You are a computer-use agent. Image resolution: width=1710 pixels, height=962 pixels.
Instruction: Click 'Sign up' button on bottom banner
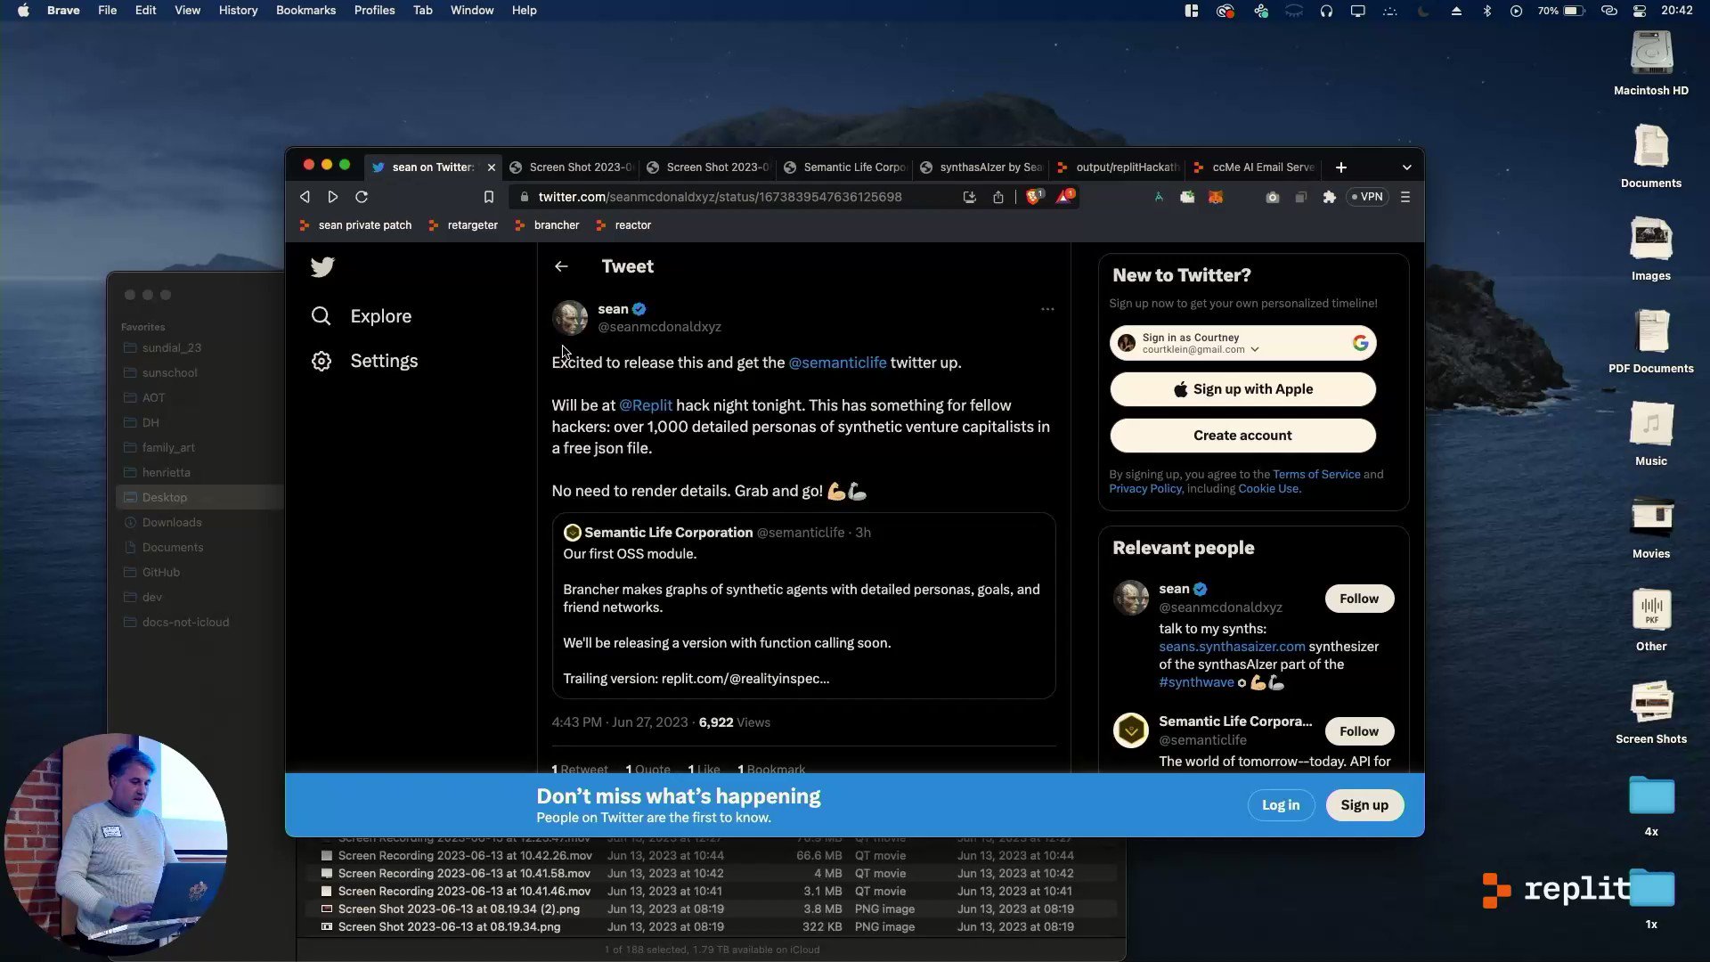[1364, 805]
